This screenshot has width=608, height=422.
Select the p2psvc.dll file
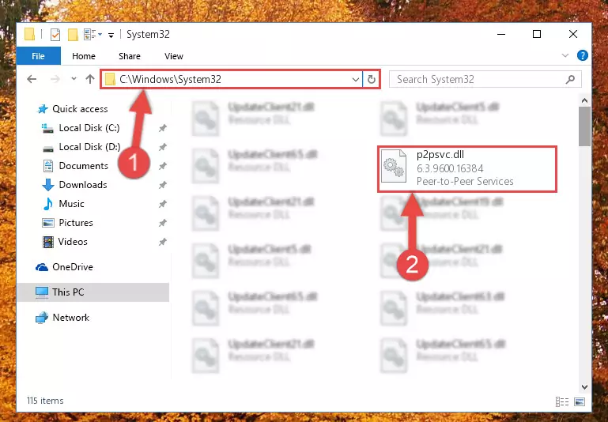467,168
